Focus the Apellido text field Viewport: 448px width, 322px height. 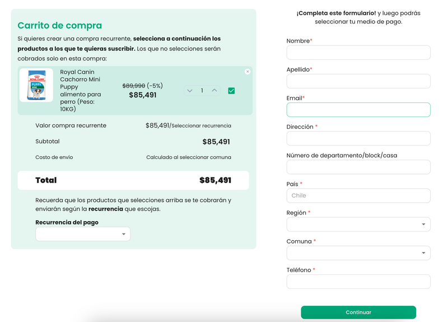click(358, 81)
